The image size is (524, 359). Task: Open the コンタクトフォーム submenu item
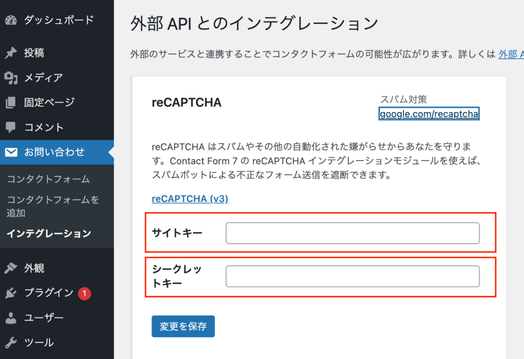48,179
